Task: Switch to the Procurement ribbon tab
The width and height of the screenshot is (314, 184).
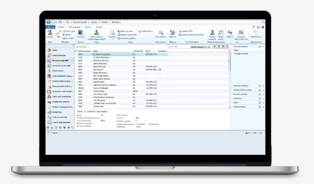Action: point(75,27)
